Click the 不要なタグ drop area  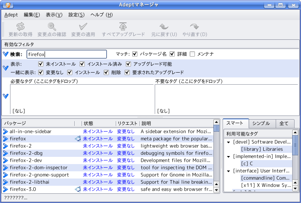tap(226, 99)
